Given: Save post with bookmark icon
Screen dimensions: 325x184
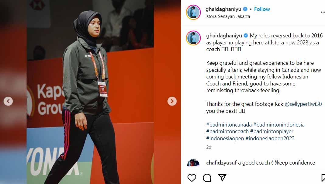Looking at the screenshot, I should click(x=323, y=178).
